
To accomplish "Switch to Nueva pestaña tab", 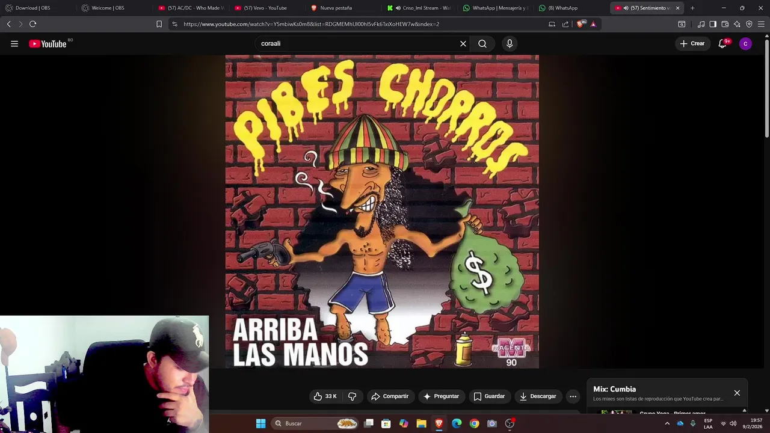I will tap(343, 8).
